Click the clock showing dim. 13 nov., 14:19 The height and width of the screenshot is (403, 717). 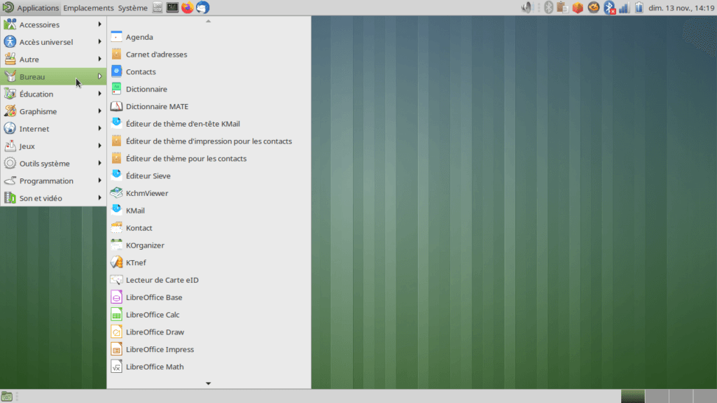tap(681, 8)
